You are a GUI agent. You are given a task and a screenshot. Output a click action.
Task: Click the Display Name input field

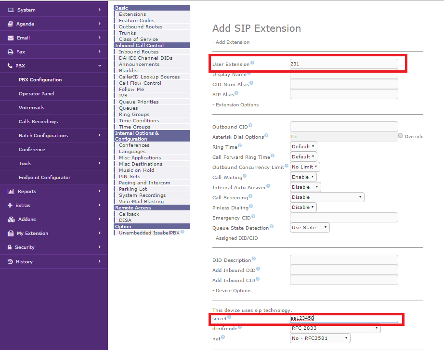point(344,74)
